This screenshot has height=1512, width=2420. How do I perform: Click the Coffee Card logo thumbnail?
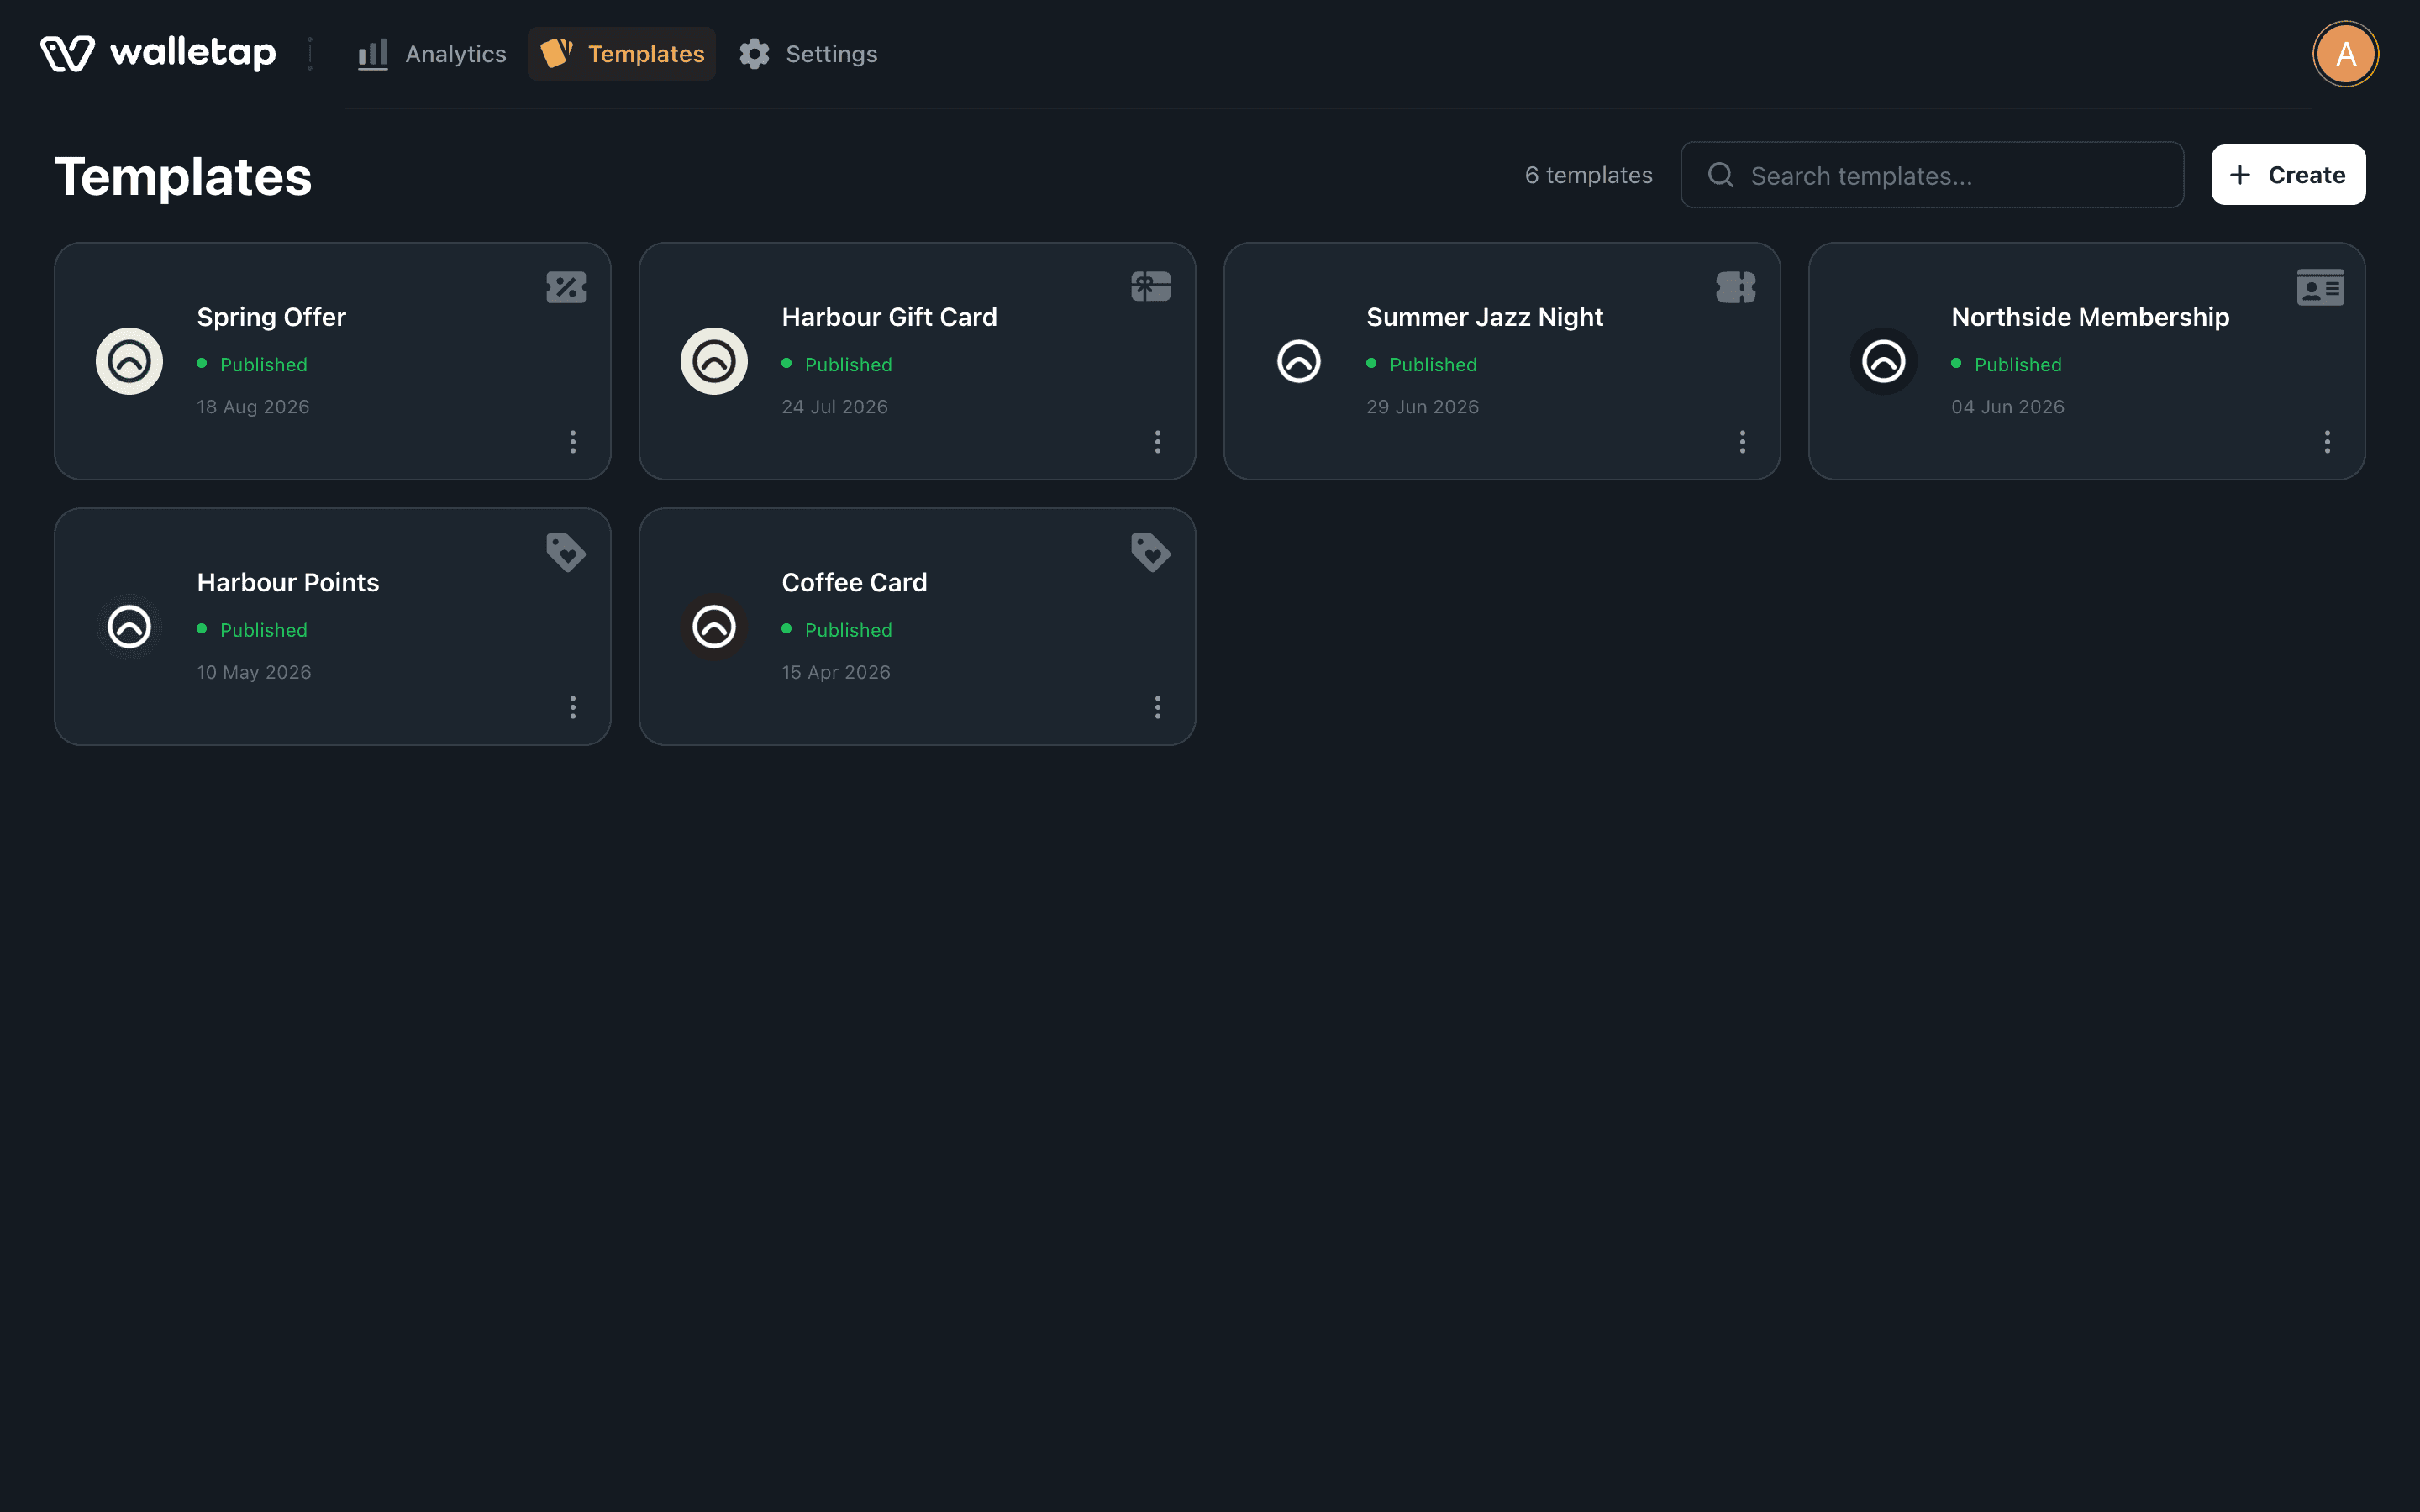pos(714,627)
